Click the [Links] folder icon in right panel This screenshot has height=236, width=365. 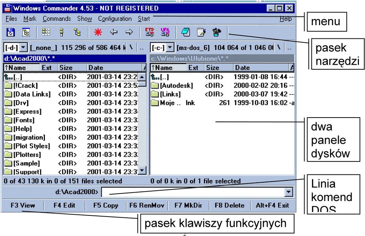point(155,94)
